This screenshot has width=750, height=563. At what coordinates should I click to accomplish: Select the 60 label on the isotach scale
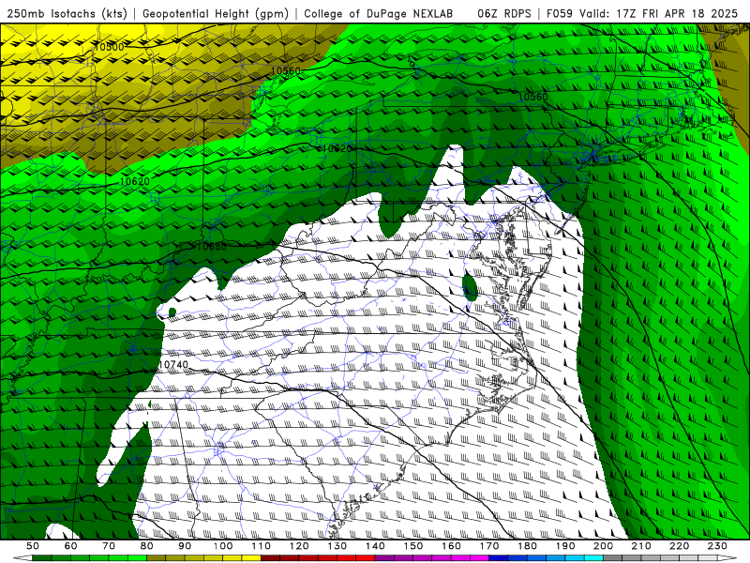[70, 546]
